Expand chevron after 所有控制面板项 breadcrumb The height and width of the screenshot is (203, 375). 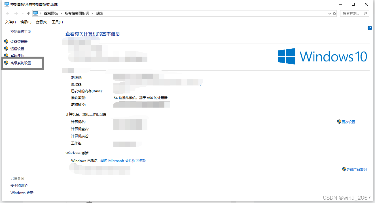click(x=92, y=13)
